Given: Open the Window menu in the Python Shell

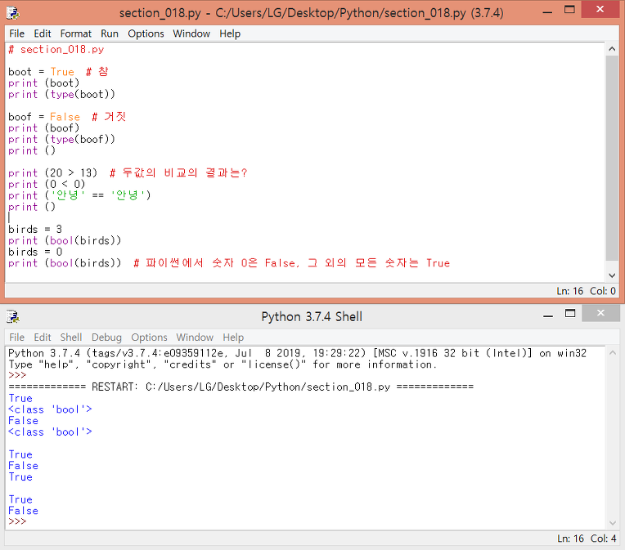Looking at the screenshot, I should [x=195, y=338].
